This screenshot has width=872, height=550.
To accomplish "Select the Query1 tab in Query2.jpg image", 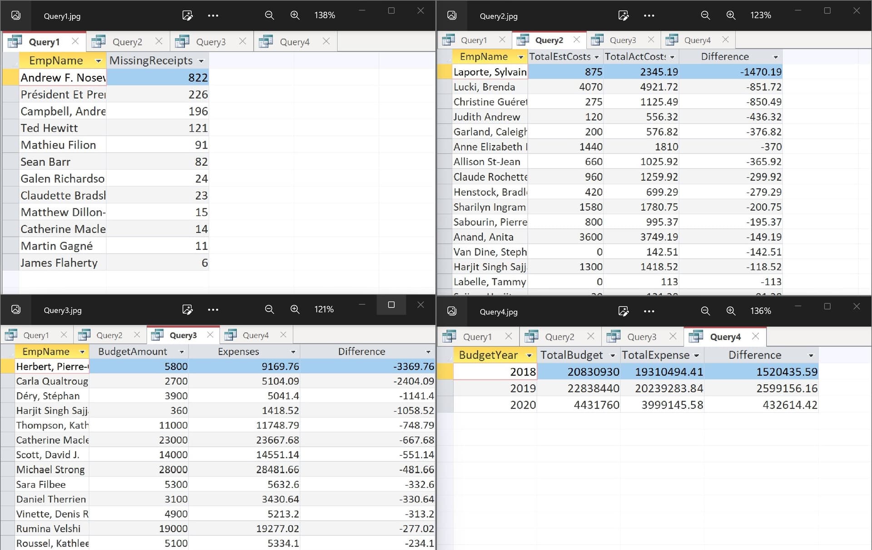I will (x=474, y=40).
